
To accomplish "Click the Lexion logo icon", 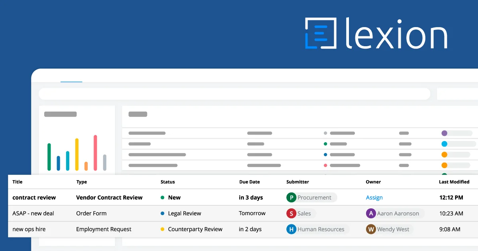I will pyautogui.click(x=317, y=33).
